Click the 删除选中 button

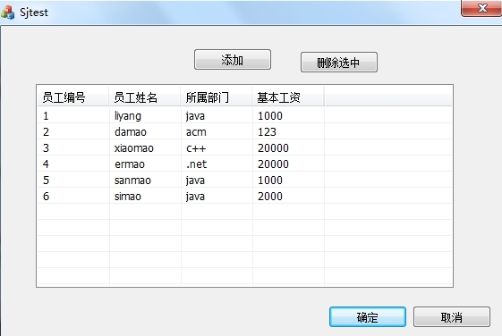[x=339, y=63]
